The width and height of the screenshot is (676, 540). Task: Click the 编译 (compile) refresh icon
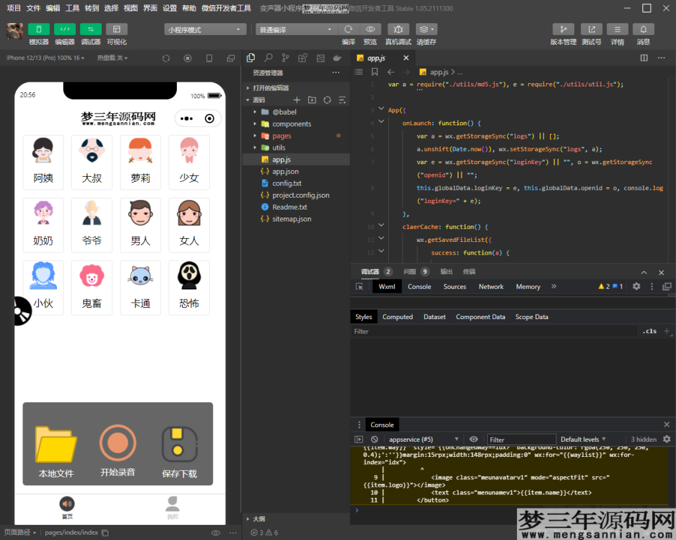coord(349,28)
